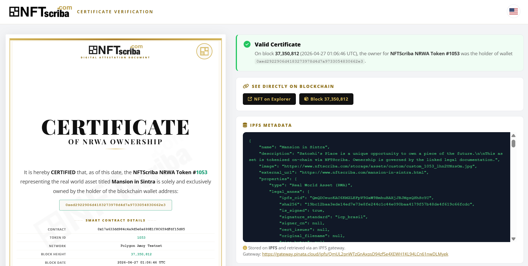Click the Valid Certificate heading

(x=278, y=45)
